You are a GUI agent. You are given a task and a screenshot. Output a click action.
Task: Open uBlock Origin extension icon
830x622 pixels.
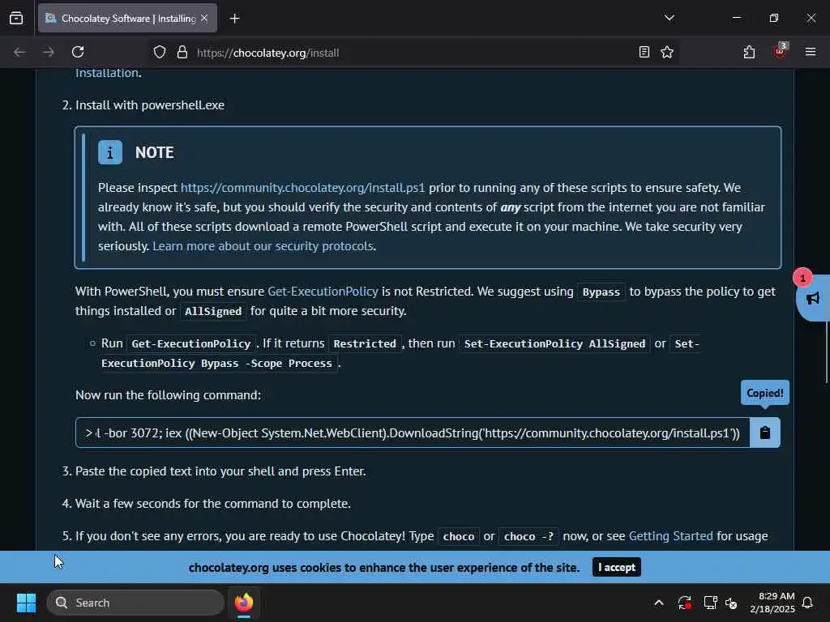[x=780, y=51]
